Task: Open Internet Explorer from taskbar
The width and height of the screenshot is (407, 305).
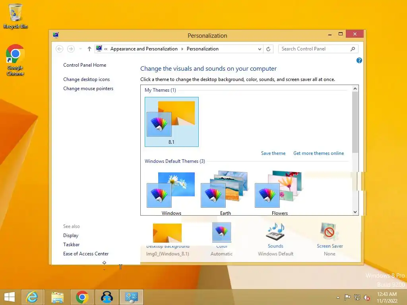Action: coord(33,297)
